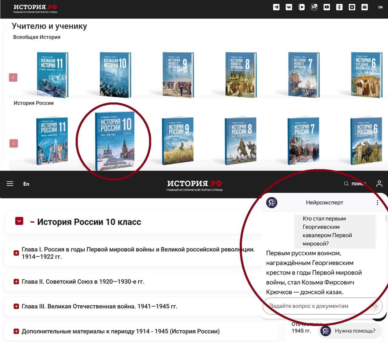Open the Нейроэксперт three-dot options menu
This screenshot has width=388, height=342.
click(x=377, y=203)
